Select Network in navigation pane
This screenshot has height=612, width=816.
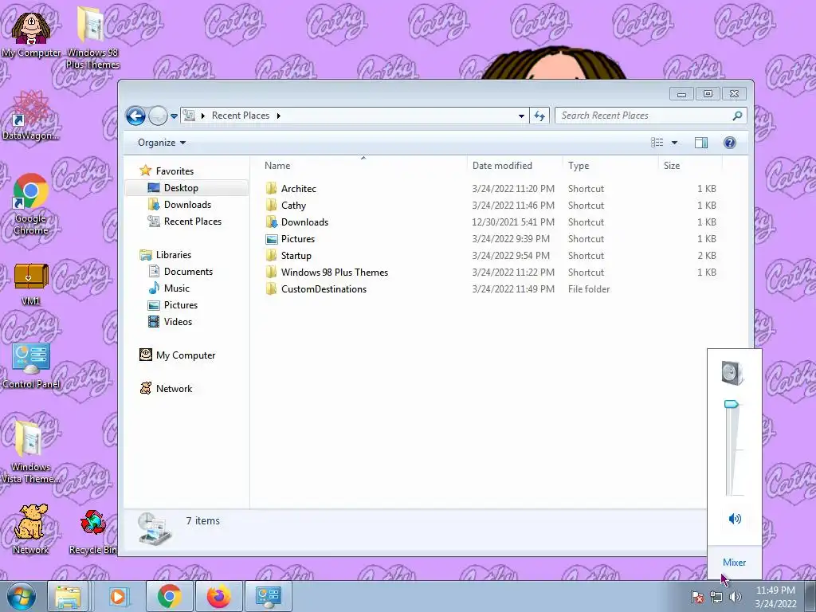tap(166, 388)
